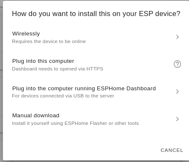Screen dimensions: 189x162
Task: Click the dimmed backdrop left of the dialog
Action: 1,81
